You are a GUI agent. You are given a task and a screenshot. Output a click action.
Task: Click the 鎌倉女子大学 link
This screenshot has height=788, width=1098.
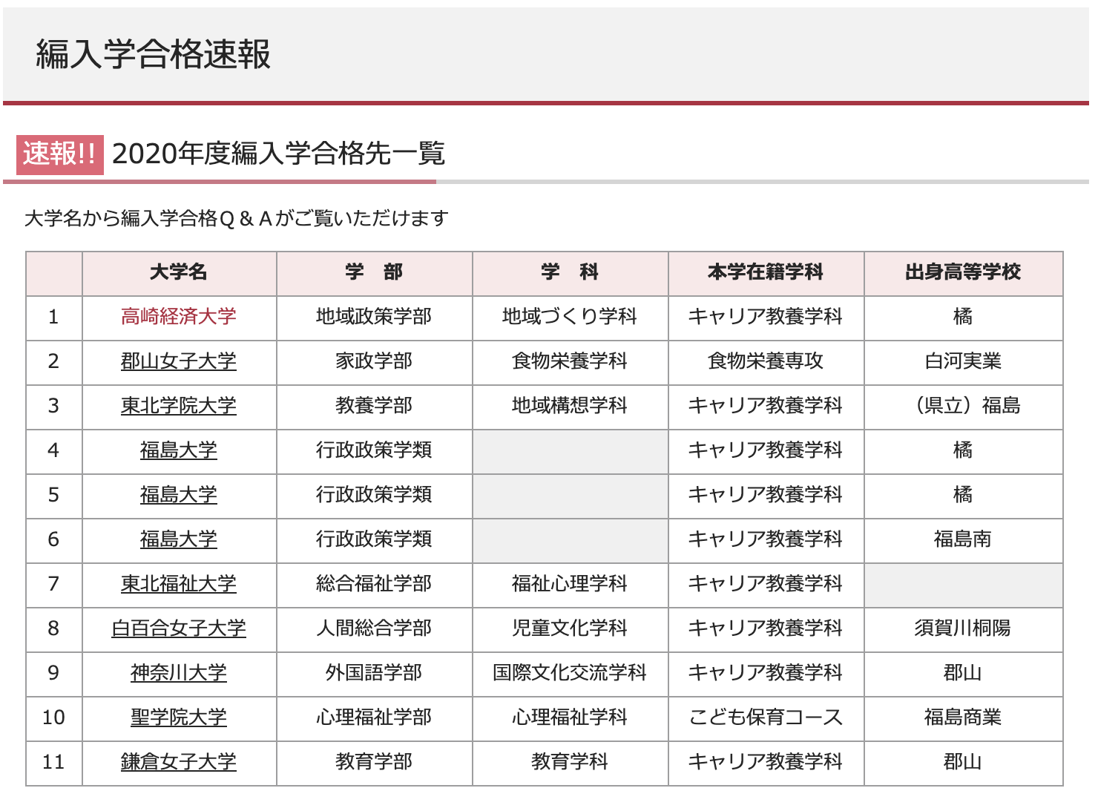point(179,762)
